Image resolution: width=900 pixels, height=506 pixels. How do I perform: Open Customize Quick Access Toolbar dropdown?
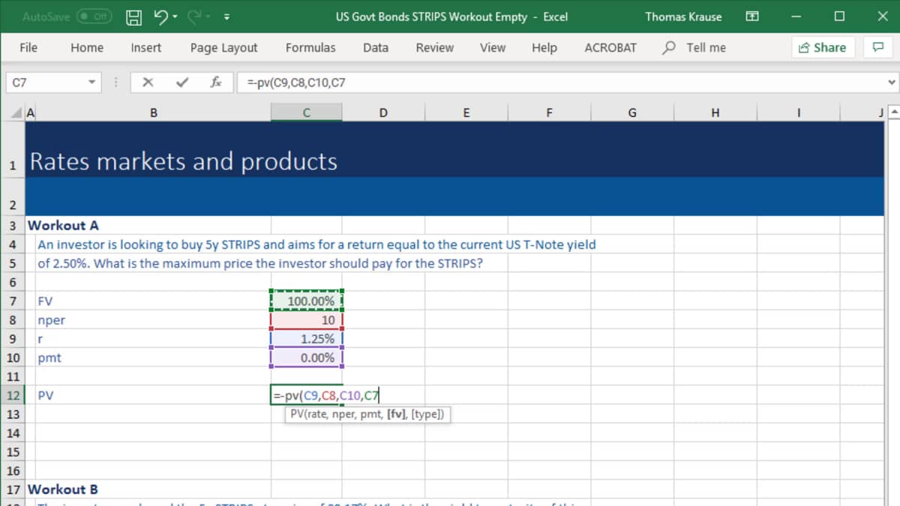click(226, 16)
